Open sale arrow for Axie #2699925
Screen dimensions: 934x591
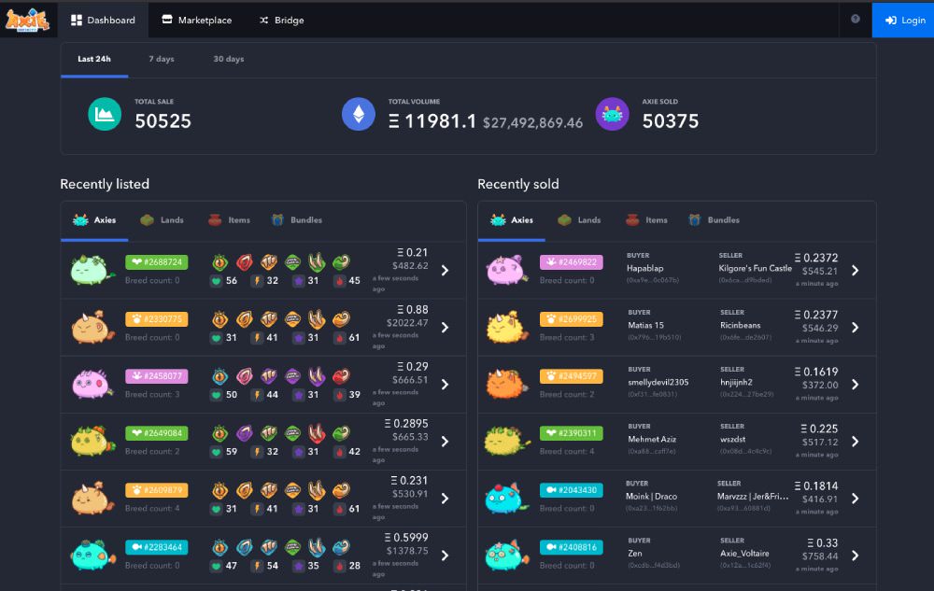click(x=856, y=328)
